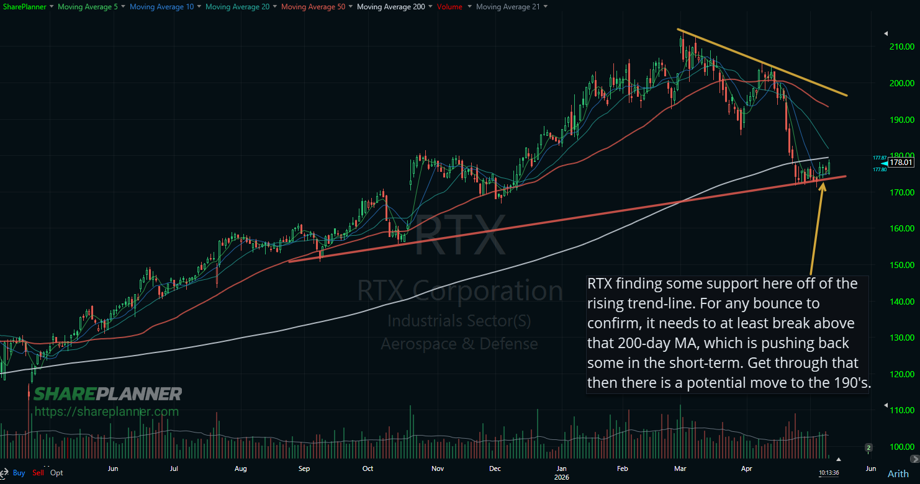Click the 130.00 price axis label
The height and width of the screenshot is (484, 920).
click(901, 338)
